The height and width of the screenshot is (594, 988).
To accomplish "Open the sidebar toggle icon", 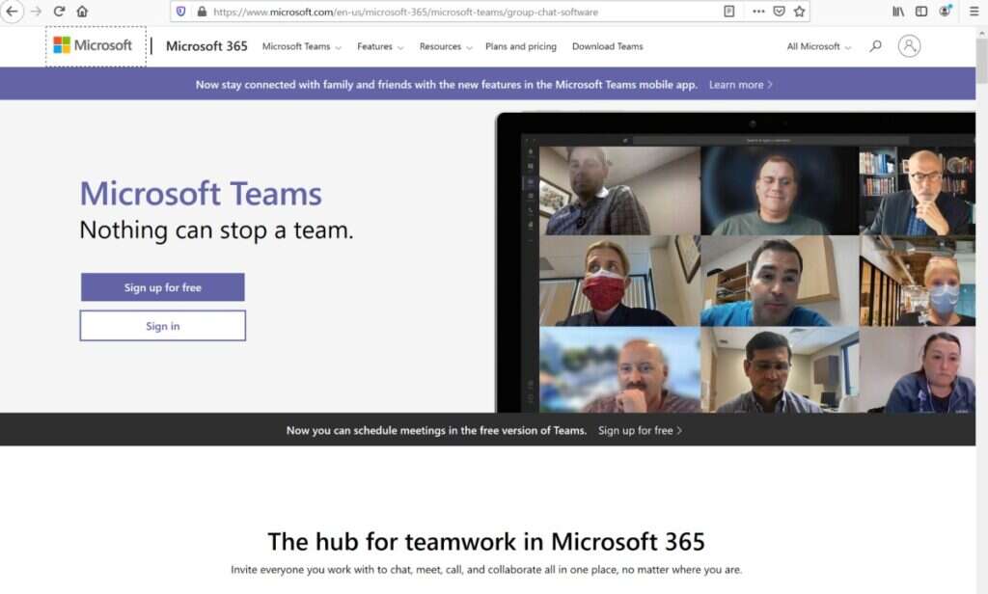I will pyautogui.click(x=919, y=13).
